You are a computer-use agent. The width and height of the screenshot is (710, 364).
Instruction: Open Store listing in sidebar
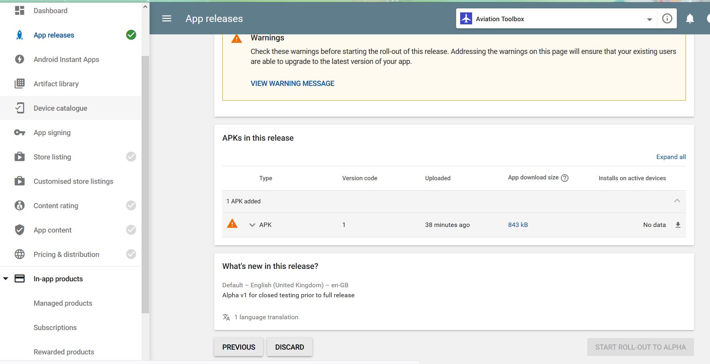pos(52,157)
